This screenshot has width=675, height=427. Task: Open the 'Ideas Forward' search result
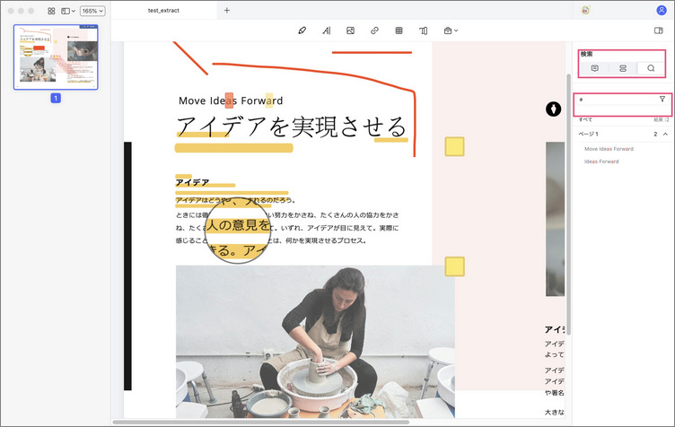[601, 161]
